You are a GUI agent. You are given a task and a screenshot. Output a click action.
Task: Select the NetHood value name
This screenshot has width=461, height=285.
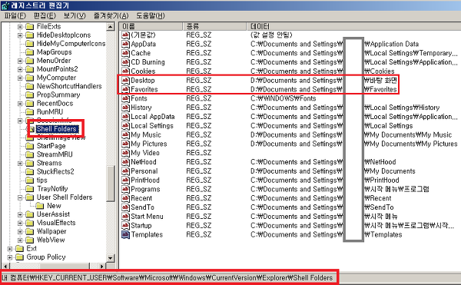tap(144, 162)
